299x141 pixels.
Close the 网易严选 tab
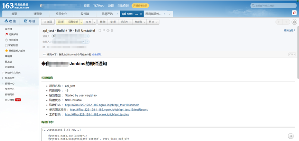(x=117, y=14)
